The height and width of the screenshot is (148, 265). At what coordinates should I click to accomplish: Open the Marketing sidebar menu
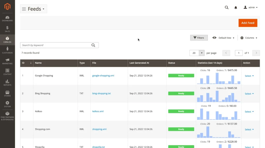click(x=7, y=61)
